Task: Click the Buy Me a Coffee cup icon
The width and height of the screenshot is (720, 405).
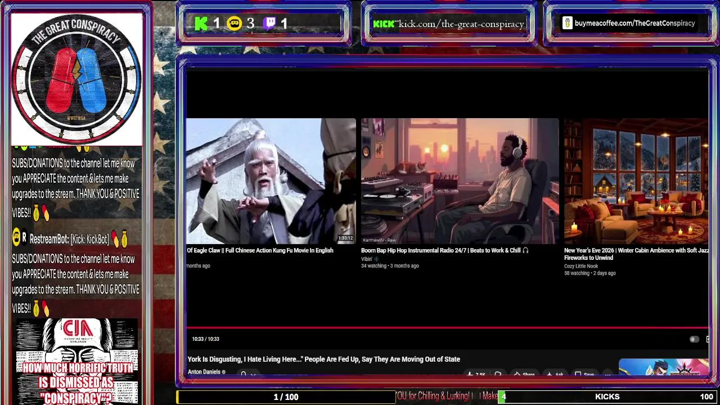Action: coord(568,23)
